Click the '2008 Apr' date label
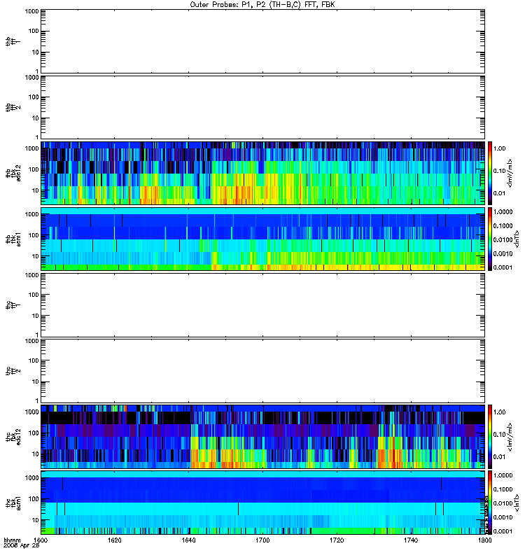Screen dimensions: 525x560 click(x=15, y=546)
